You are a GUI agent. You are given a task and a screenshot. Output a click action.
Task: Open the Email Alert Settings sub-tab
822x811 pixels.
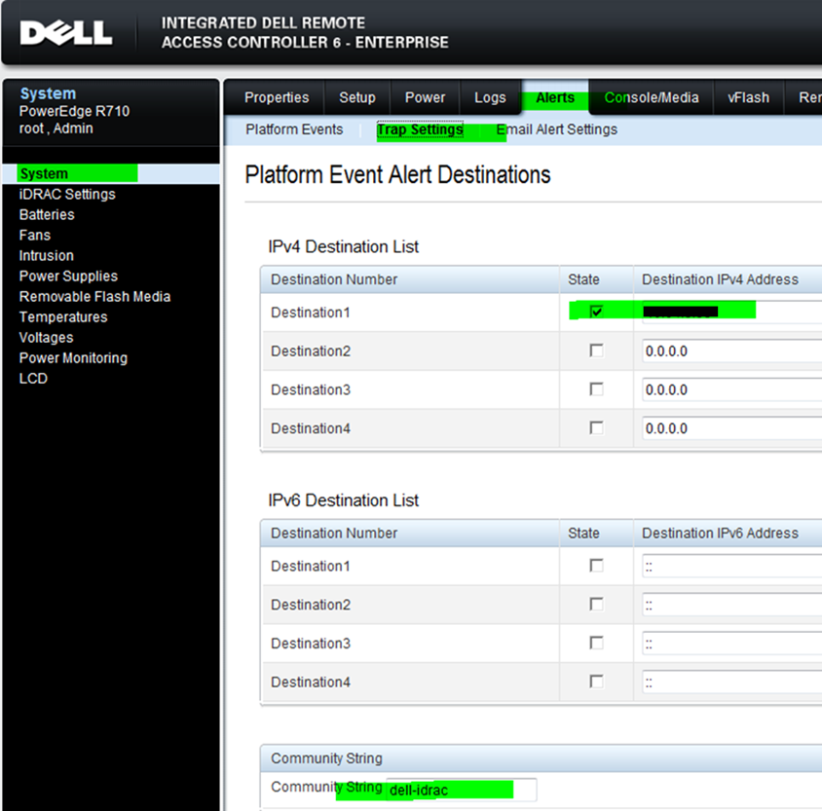tap(556, 129)
